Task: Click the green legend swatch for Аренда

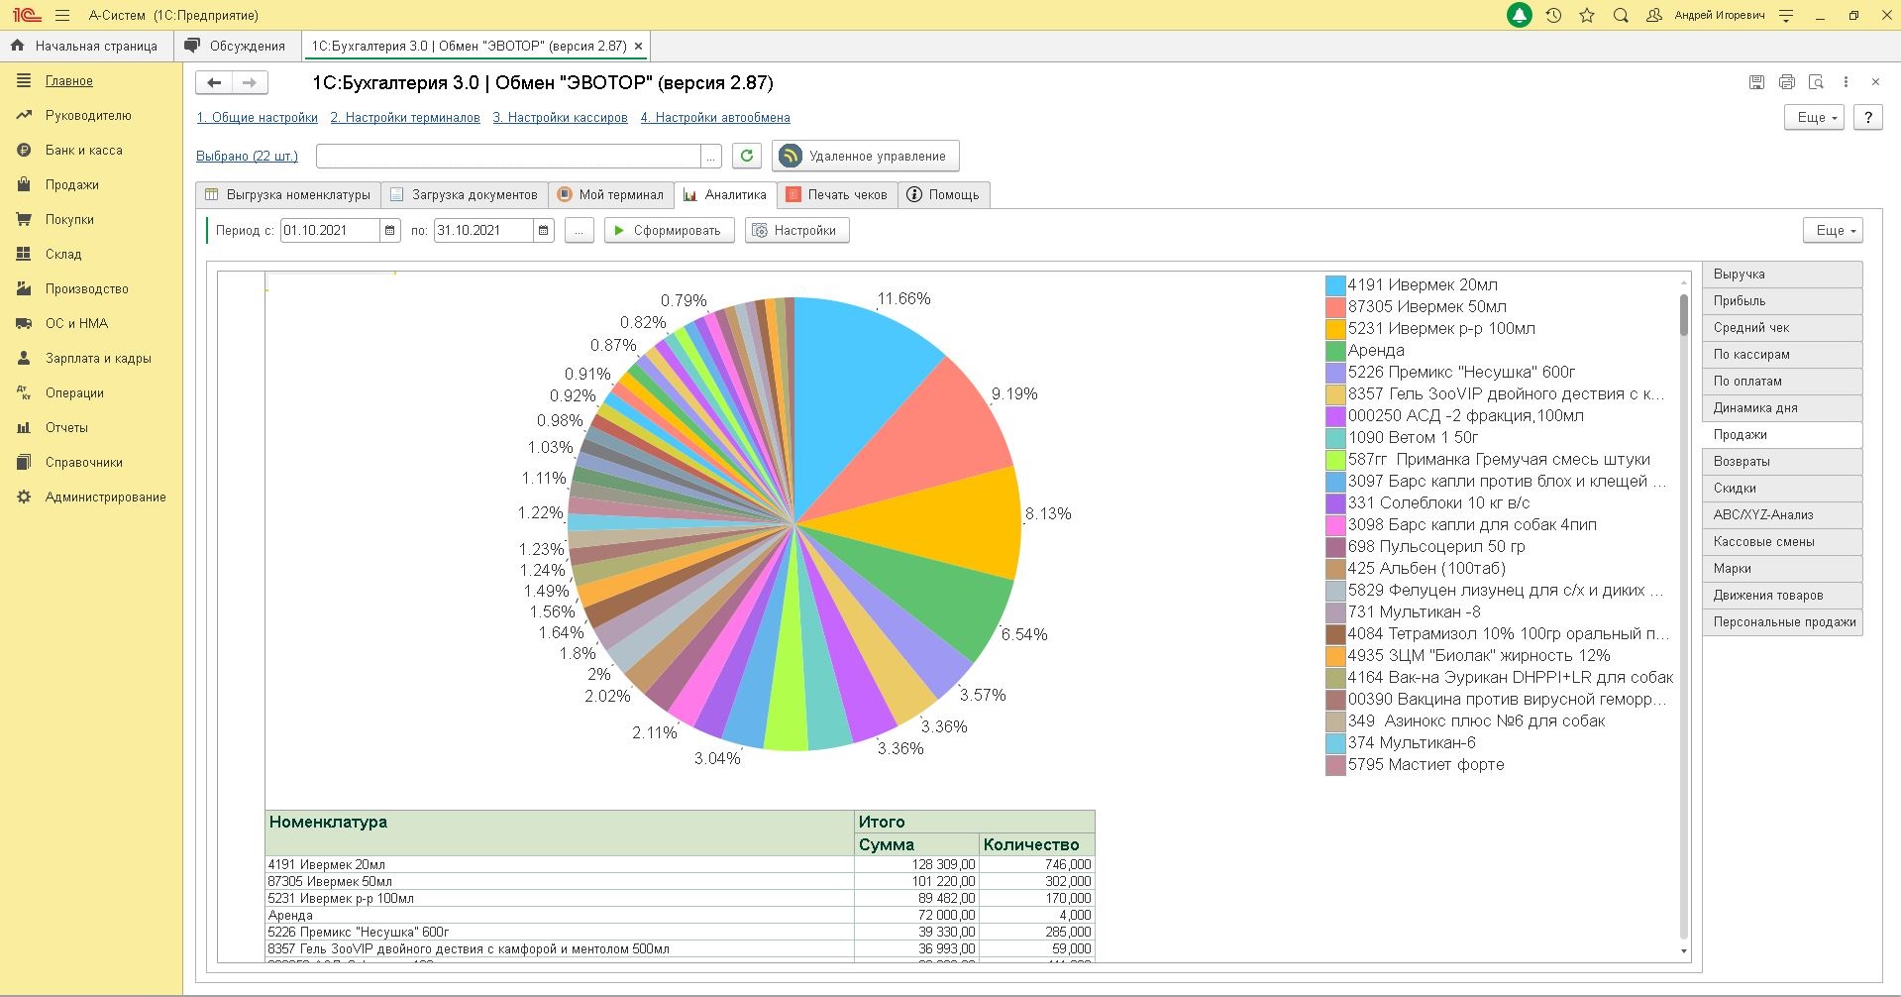Action: tap(1335, 351)
